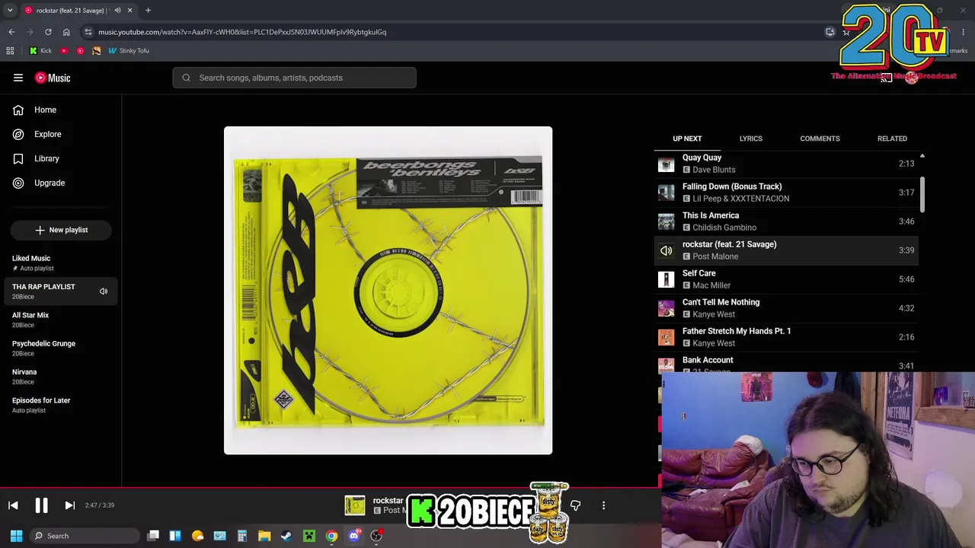Open the Psychedelic Grunge playlist

[61, 348]
